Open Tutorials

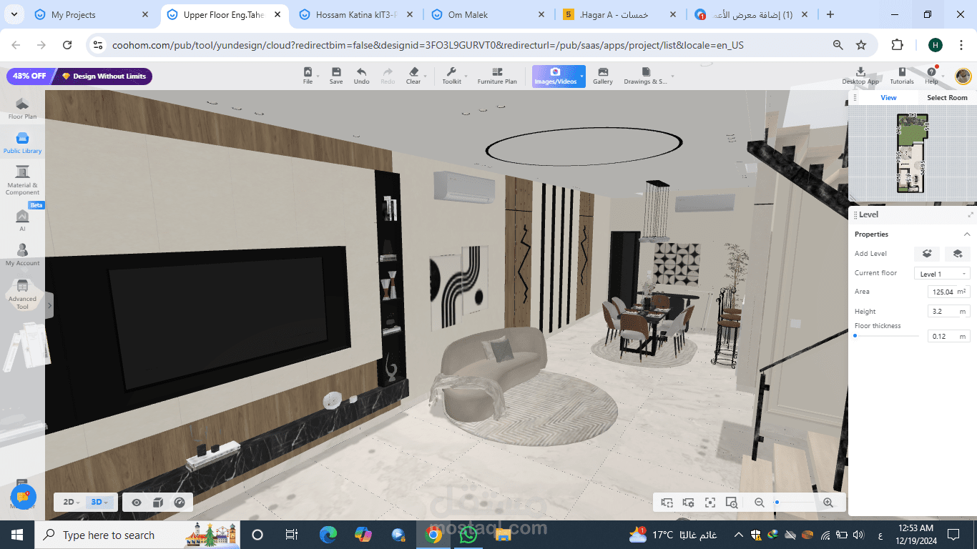tap(902, 76)
